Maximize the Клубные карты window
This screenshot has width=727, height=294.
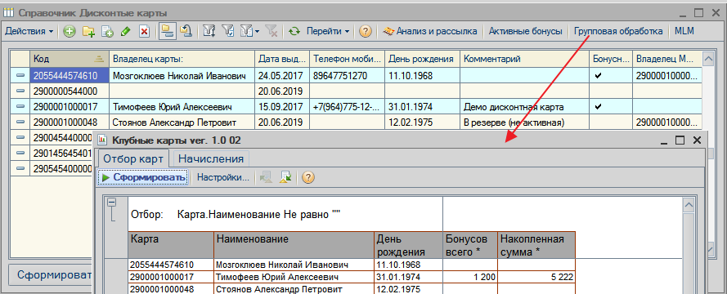tap(680, 140)
